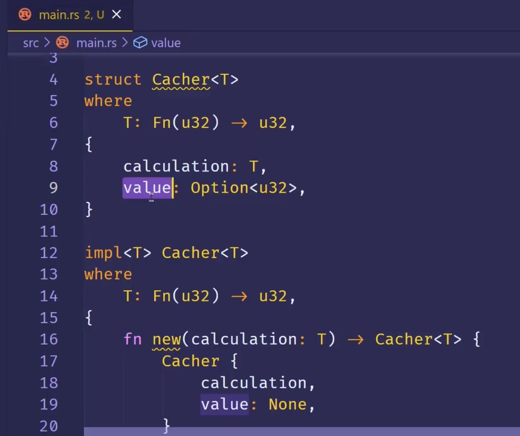520x436 pixels.
Task: Click the highlighted value field on line 9
Action: 147,188
